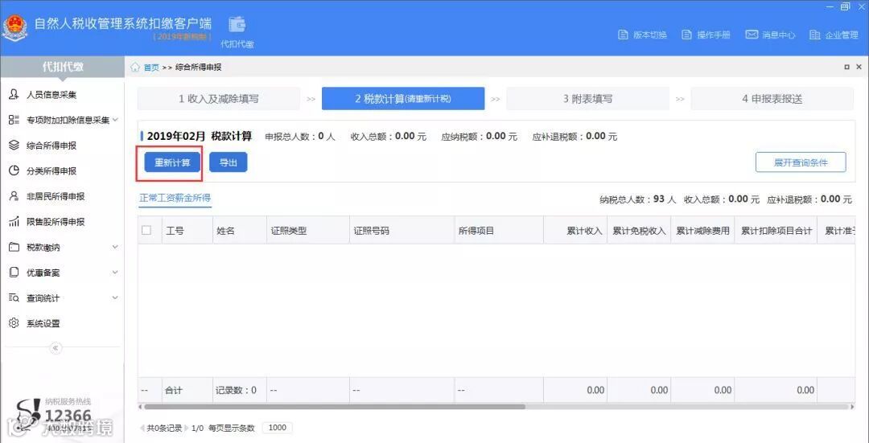Collapse sidebar with double-chevron icon

(56, 348)
